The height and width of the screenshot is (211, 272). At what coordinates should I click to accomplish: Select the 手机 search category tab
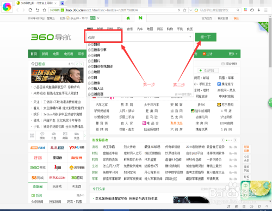click(180, 29)
